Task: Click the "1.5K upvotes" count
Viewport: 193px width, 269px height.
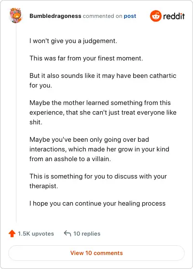Action: click(36, 234)
